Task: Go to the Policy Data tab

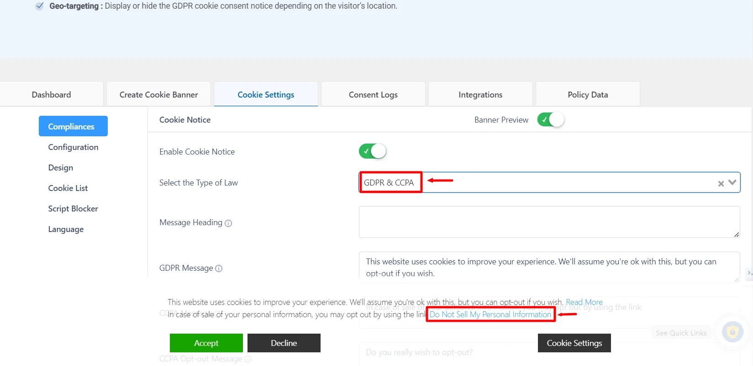Action: click(x=587, y=95)
